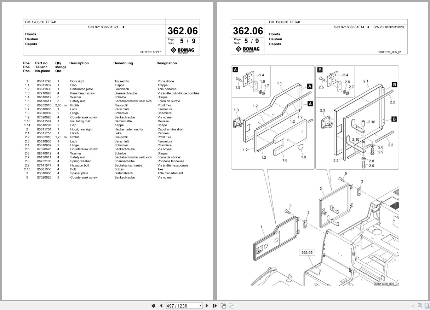Image resolution: width=430 pixels, height=310 pixels.
Task: Click part number 83611587 Insulating mat
Action: 44,121
